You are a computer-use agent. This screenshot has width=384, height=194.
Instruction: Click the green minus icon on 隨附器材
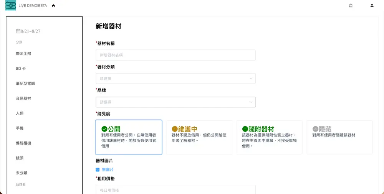[245, 129]
